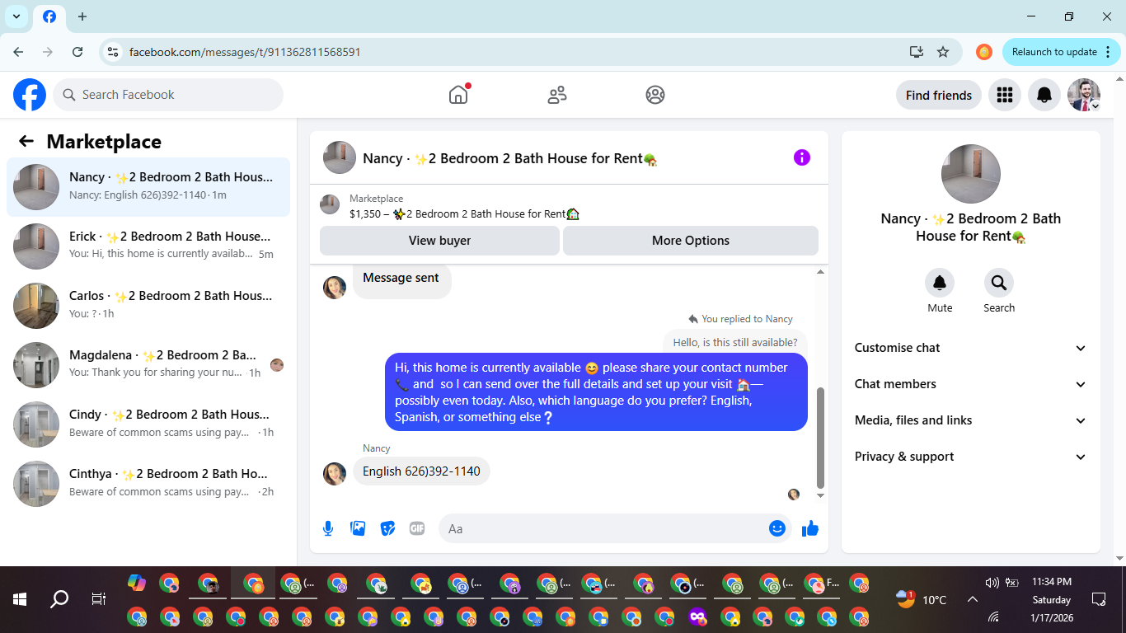Open Magdalena's conversation in the list

point(148,365)
